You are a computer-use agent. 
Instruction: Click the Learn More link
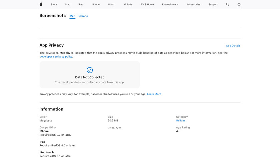click(x=154, y=94)
